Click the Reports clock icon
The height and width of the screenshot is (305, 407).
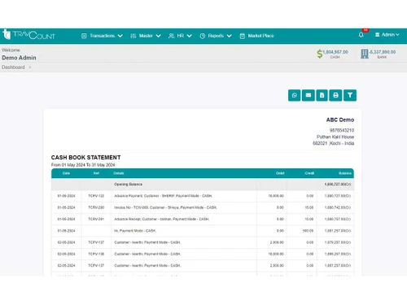pos(203,36)
